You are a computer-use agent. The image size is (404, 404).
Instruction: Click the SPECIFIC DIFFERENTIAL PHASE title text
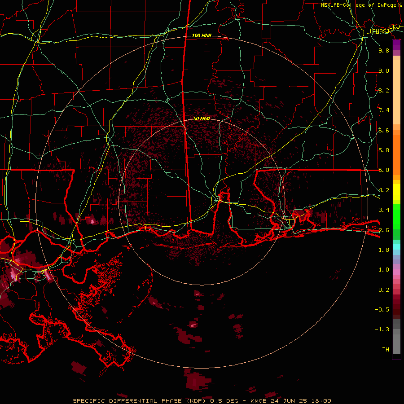pos(127,401)
